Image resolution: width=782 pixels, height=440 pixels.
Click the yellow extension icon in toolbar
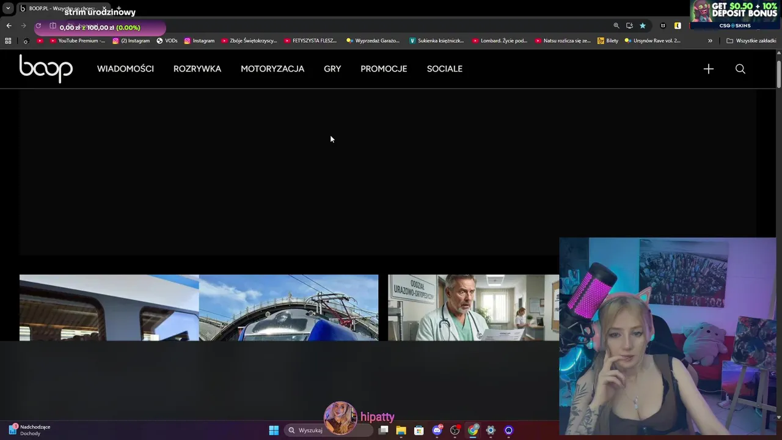[678, 26]
